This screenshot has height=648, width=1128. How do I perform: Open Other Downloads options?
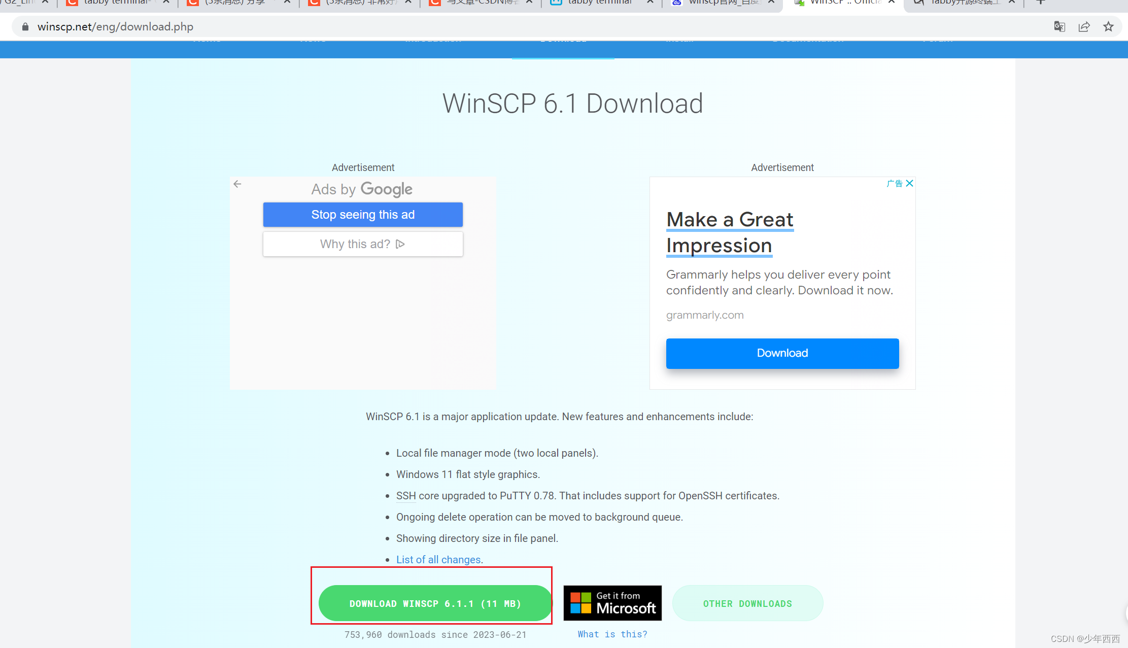(747, 603)
